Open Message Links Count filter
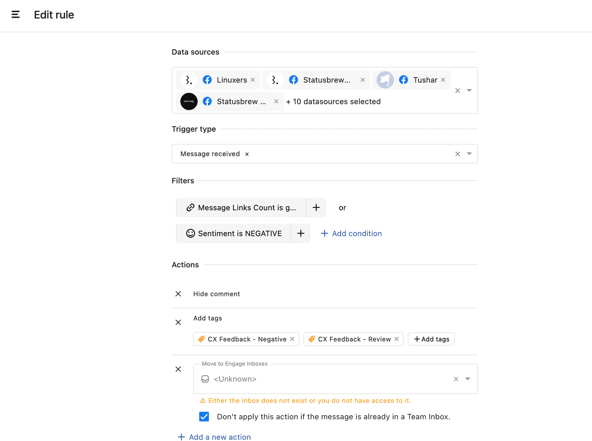The image size is (592, 441). click(241, 208)
